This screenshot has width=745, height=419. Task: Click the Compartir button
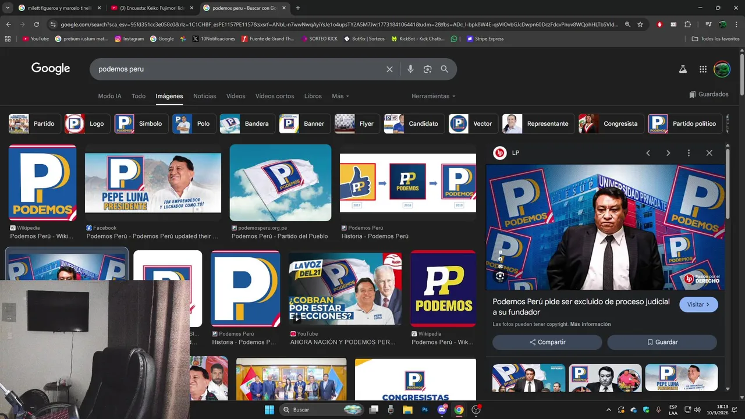point(547,342)
